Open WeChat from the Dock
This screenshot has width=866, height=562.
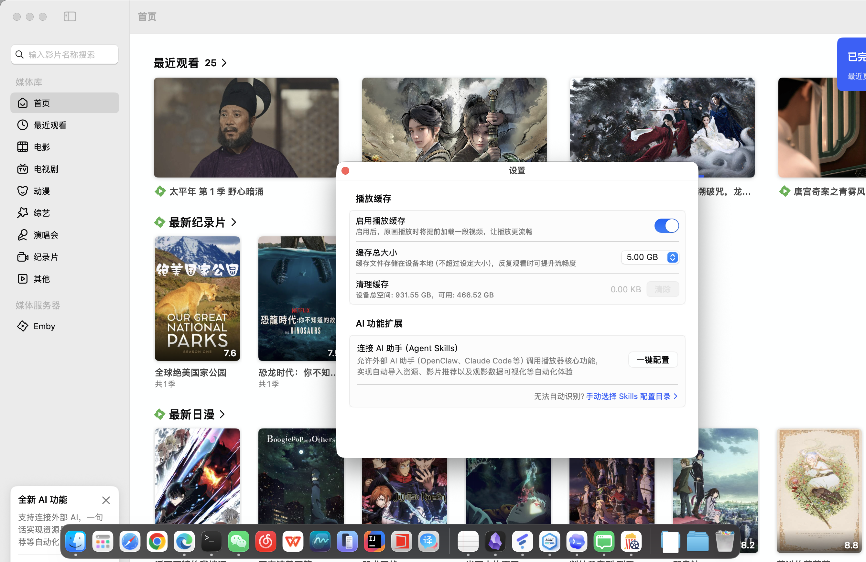tap(238, 541)
